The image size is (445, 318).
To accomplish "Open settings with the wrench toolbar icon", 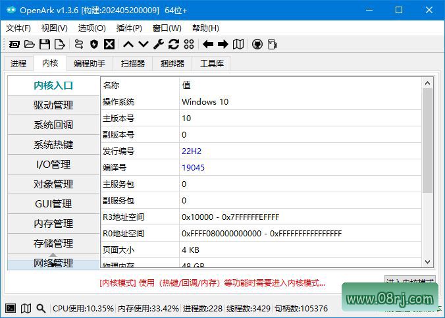I will tap(159, 44).
